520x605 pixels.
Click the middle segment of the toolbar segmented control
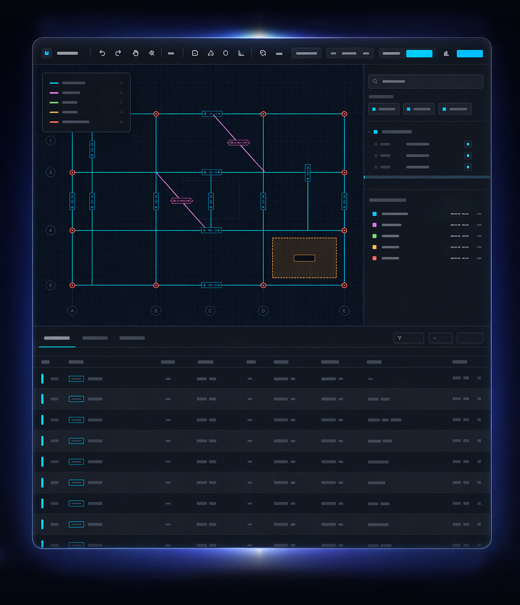tap(349, 53)
